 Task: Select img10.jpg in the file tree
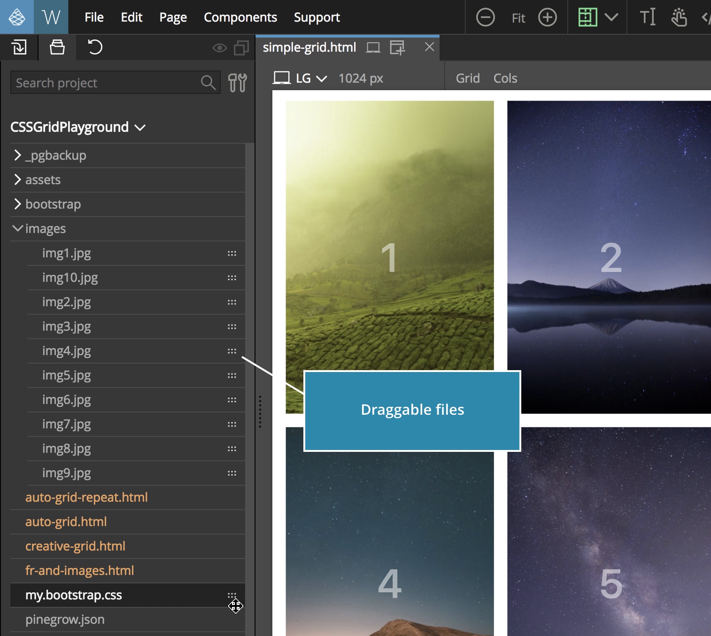pos(70,278)
